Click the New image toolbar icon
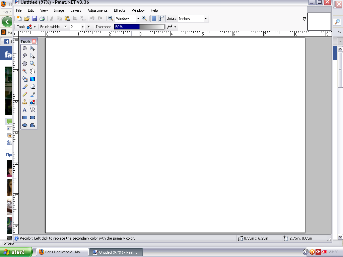 click(19, 19)
